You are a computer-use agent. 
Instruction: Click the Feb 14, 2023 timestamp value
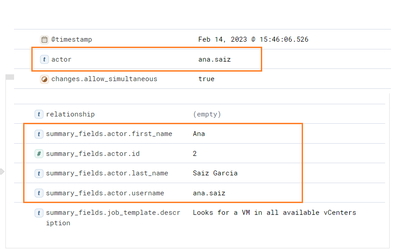(x=253, y=39)
